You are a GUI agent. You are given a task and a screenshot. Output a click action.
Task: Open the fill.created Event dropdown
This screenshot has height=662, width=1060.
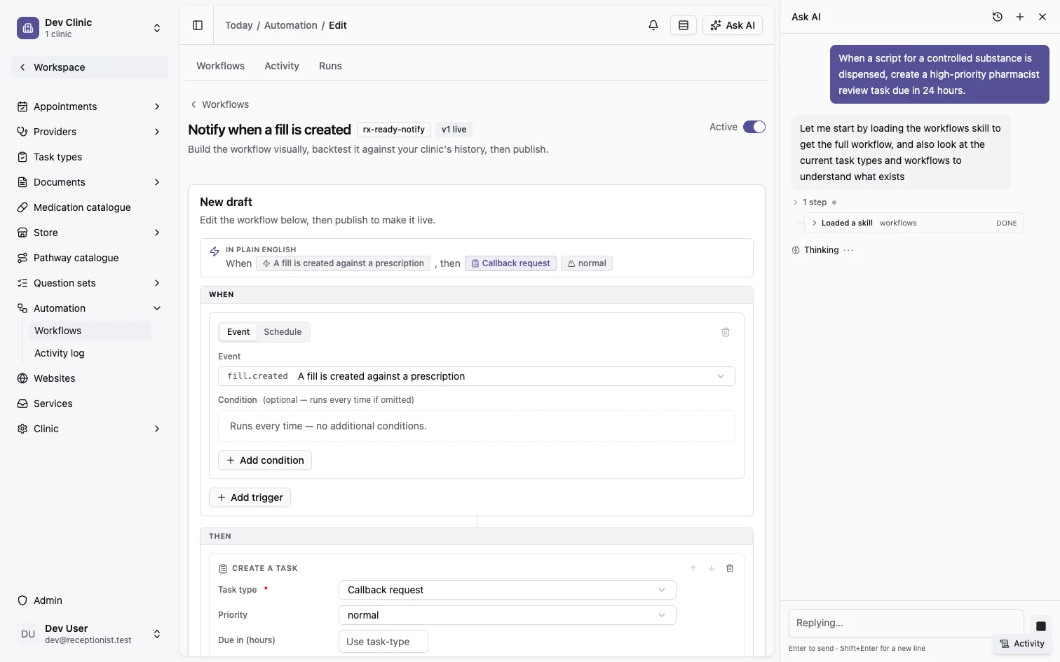click(x=477, y=376)
